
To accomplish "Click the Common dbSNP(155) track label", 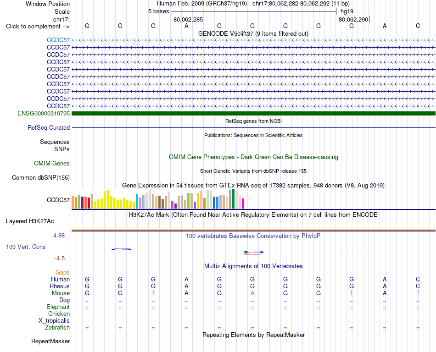I will (x=41, y=177).
